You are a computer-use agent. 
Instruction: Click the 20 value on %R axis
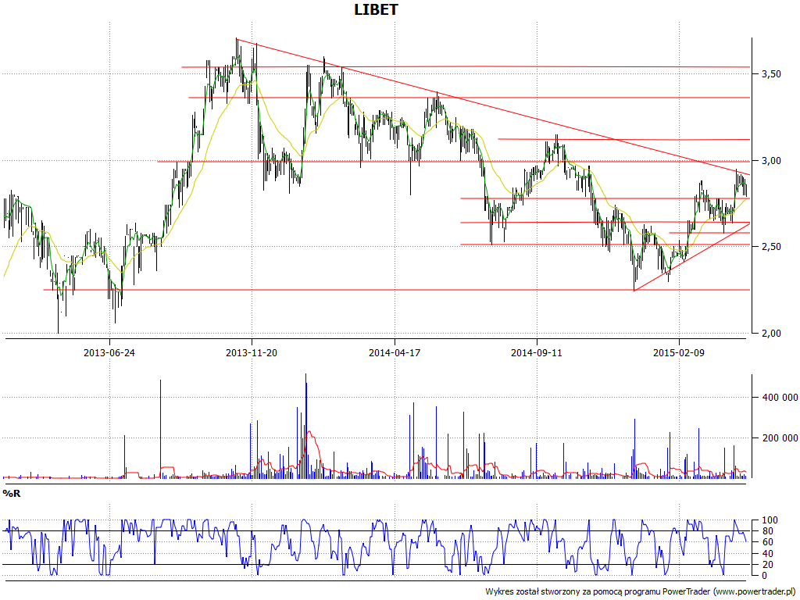point(767,565)
